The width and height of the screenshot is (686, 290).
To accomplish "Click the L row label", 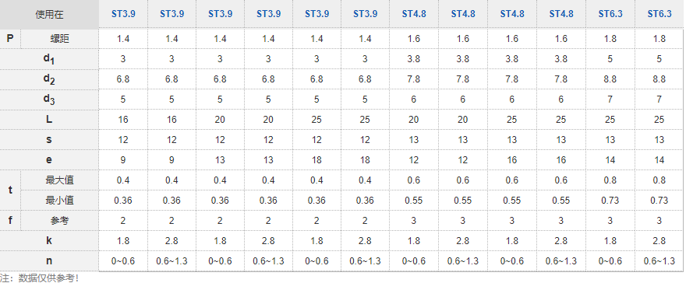I will pos(49,119).
